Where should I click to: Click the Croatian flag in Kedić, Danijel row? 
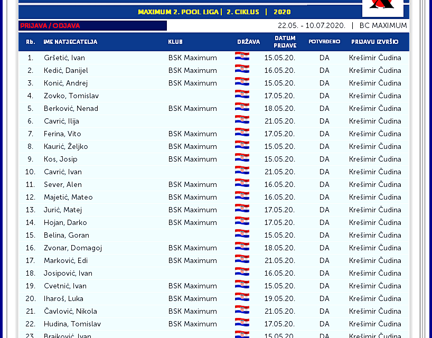[x=242, y=69]
